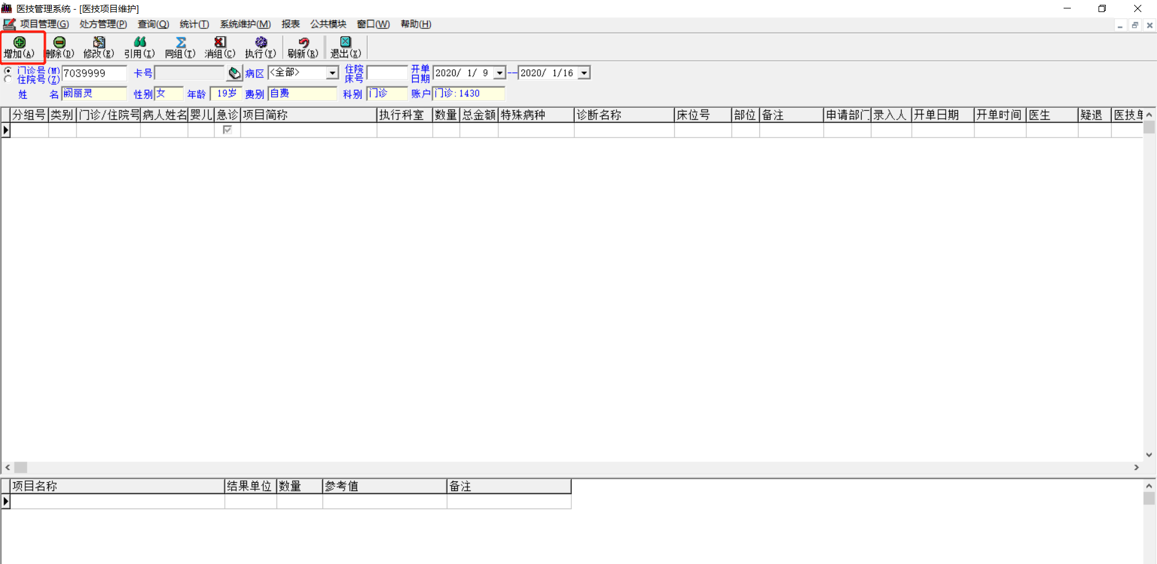The height and width of the screenshot is (564, 1157).
Task: Click the lower table's vertical scrollbar up arrow
Action: pos(1149,486)
